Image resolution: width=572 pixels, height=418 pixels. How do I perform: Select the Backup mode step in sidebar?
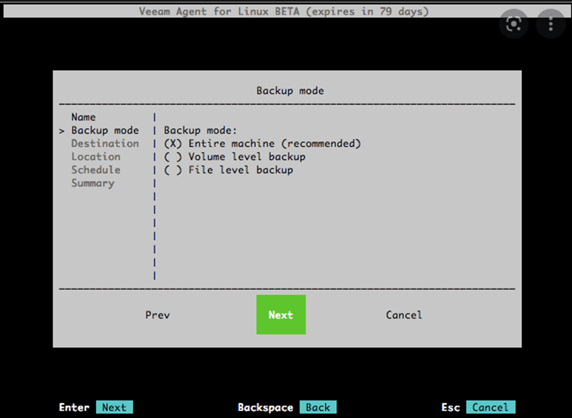click(x=105, y=130)
